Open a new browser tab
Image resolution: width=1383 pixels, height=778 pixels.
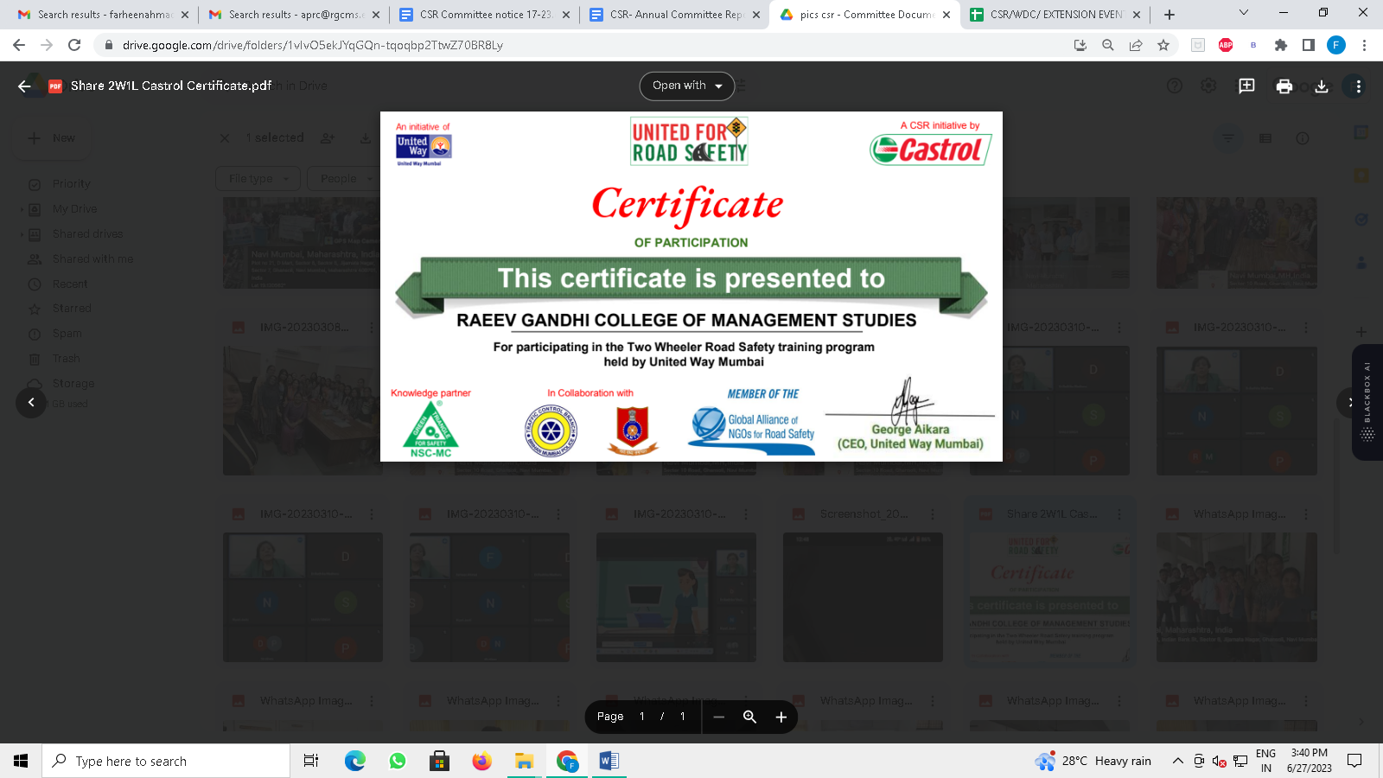[1169, 15]
